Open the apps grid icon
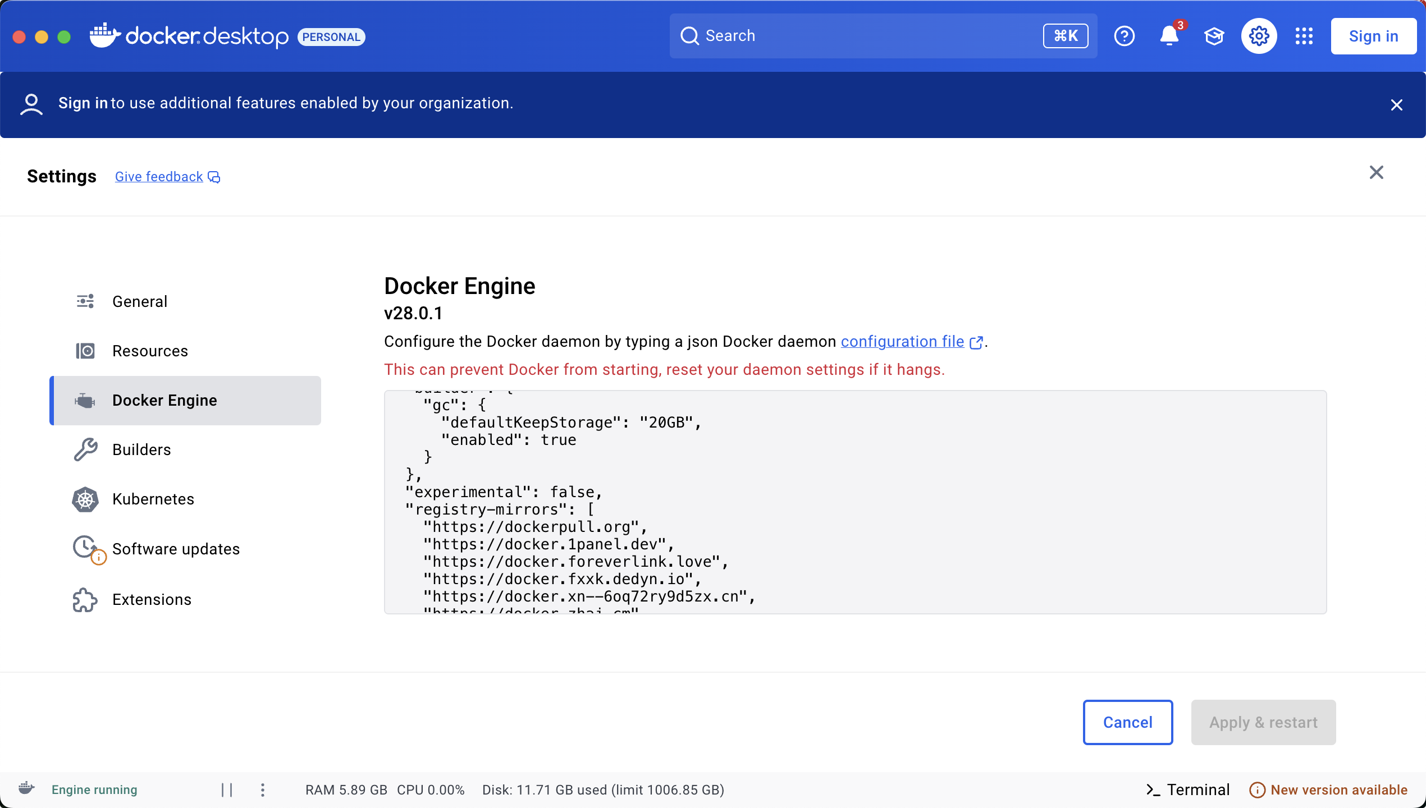Screen dimensions: 1426x808 1304,36
